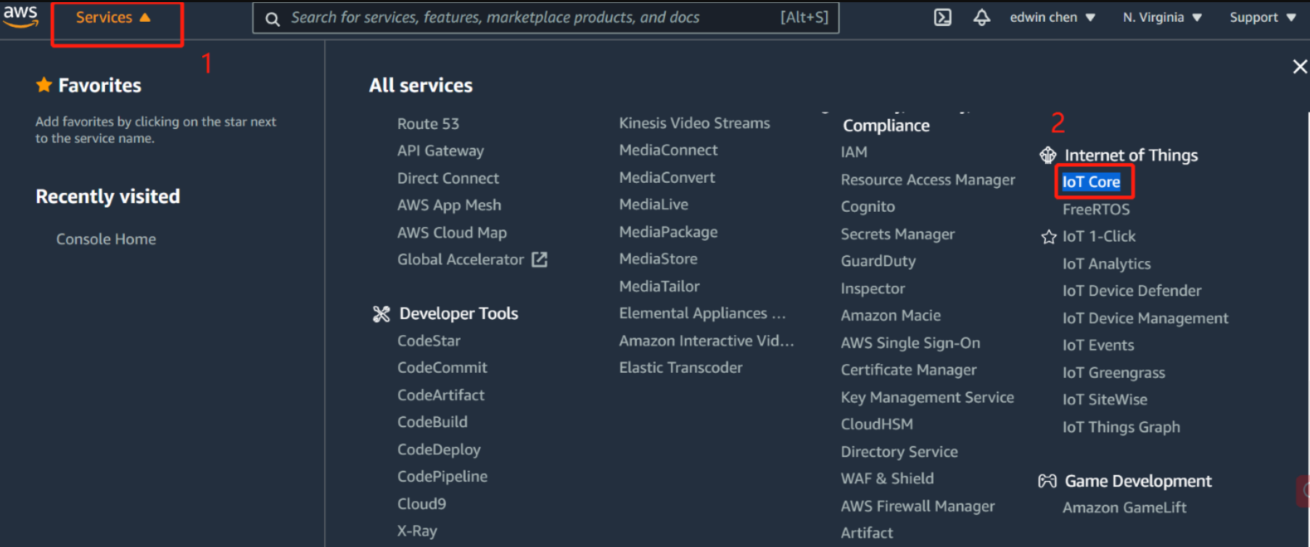
Task: Collapse the Services menu
Action: [113, 17]
